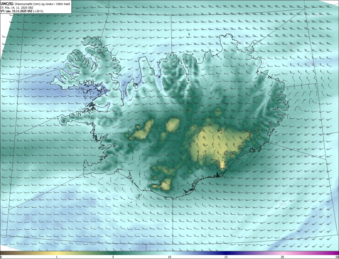Click the 6.1 value on the western peninsula
Viewport: 339px width, 259px height.
[x=89, y=117]
